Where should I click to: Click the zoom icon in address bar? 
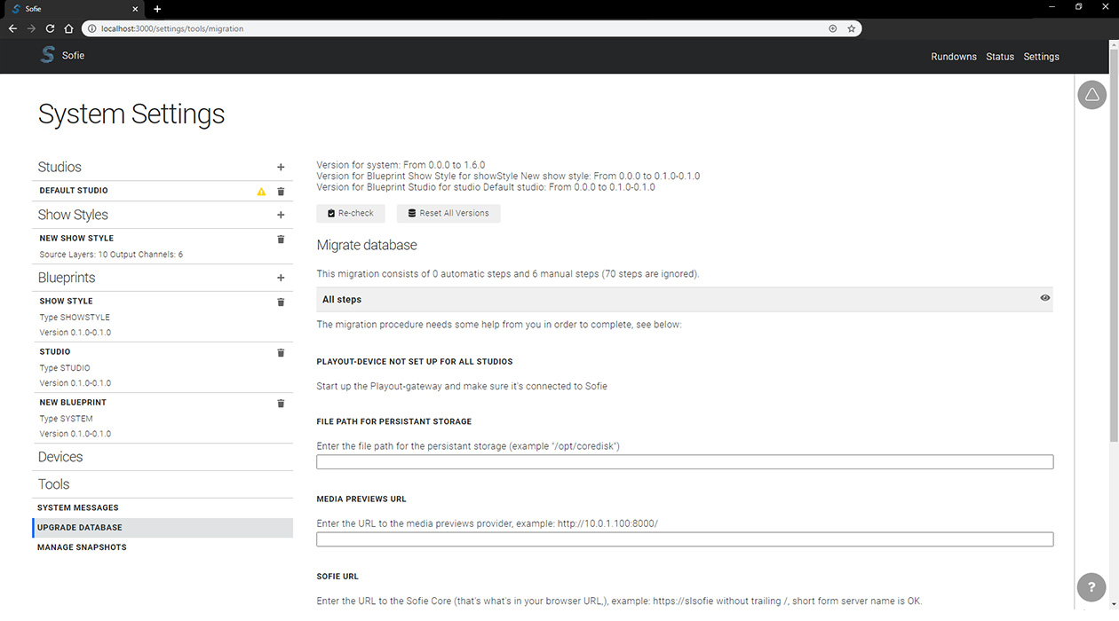832,28
